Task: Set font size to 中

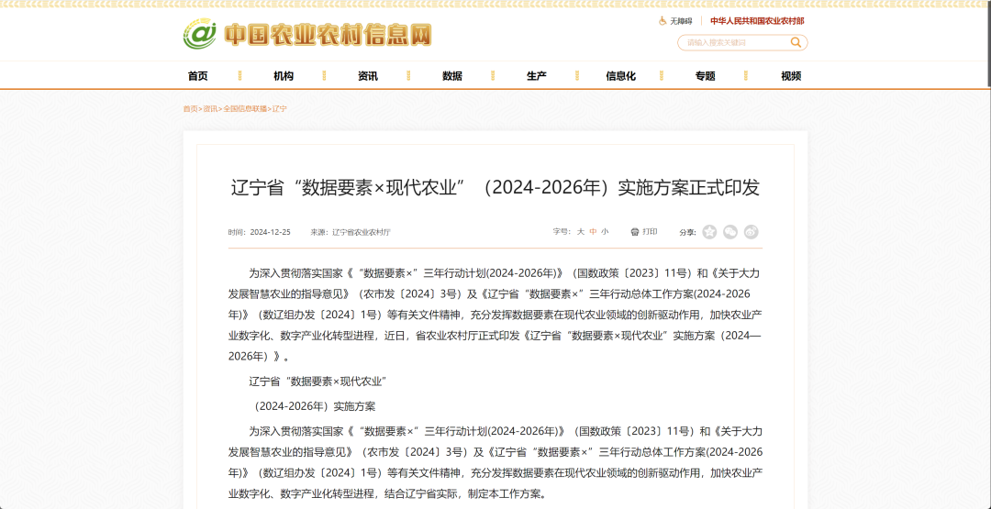Action: (x=593, y=232)
